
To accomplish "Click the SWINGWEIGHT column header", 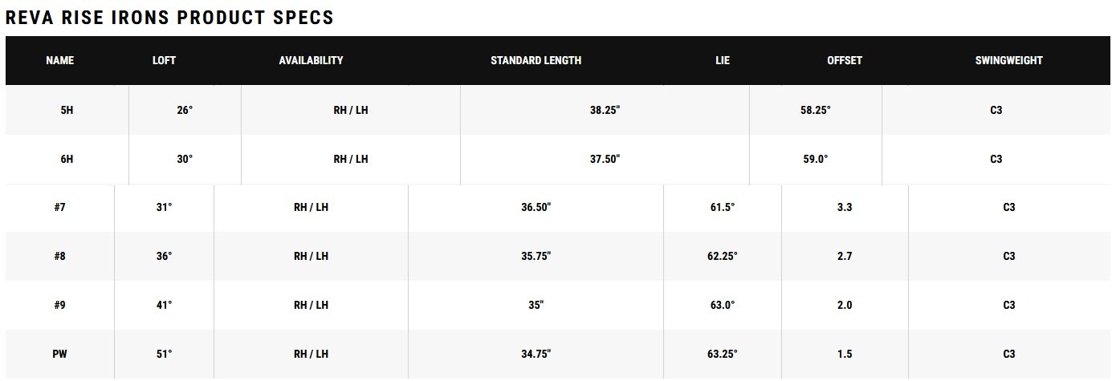I will (1008, 60).
